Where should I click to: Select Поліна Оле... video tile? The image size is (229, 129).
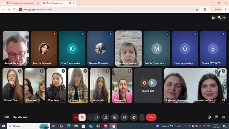pyautogui.click(x=13, y=86)
